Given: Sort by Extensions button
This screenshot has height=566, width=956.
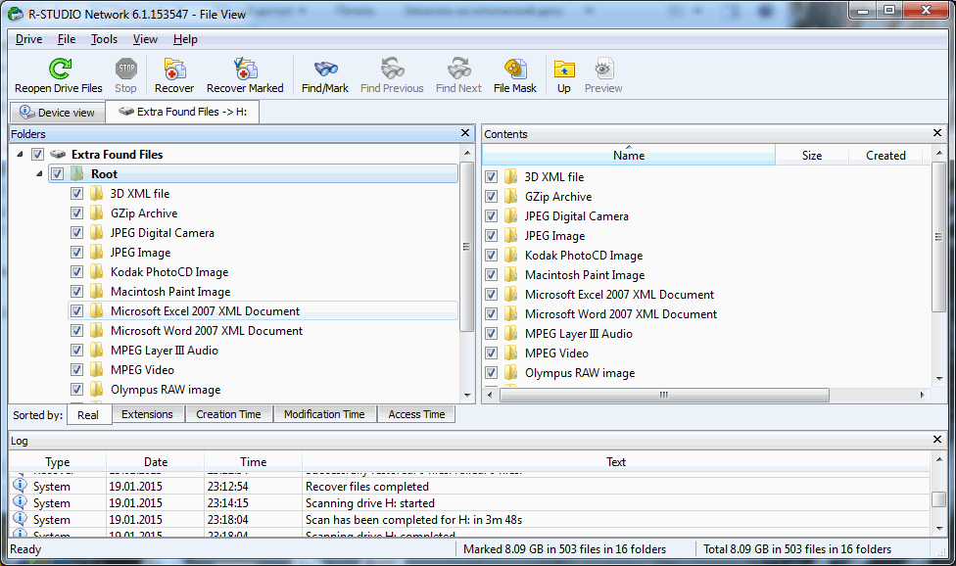Looking at the screenshot, I should [x=147, y=414].
